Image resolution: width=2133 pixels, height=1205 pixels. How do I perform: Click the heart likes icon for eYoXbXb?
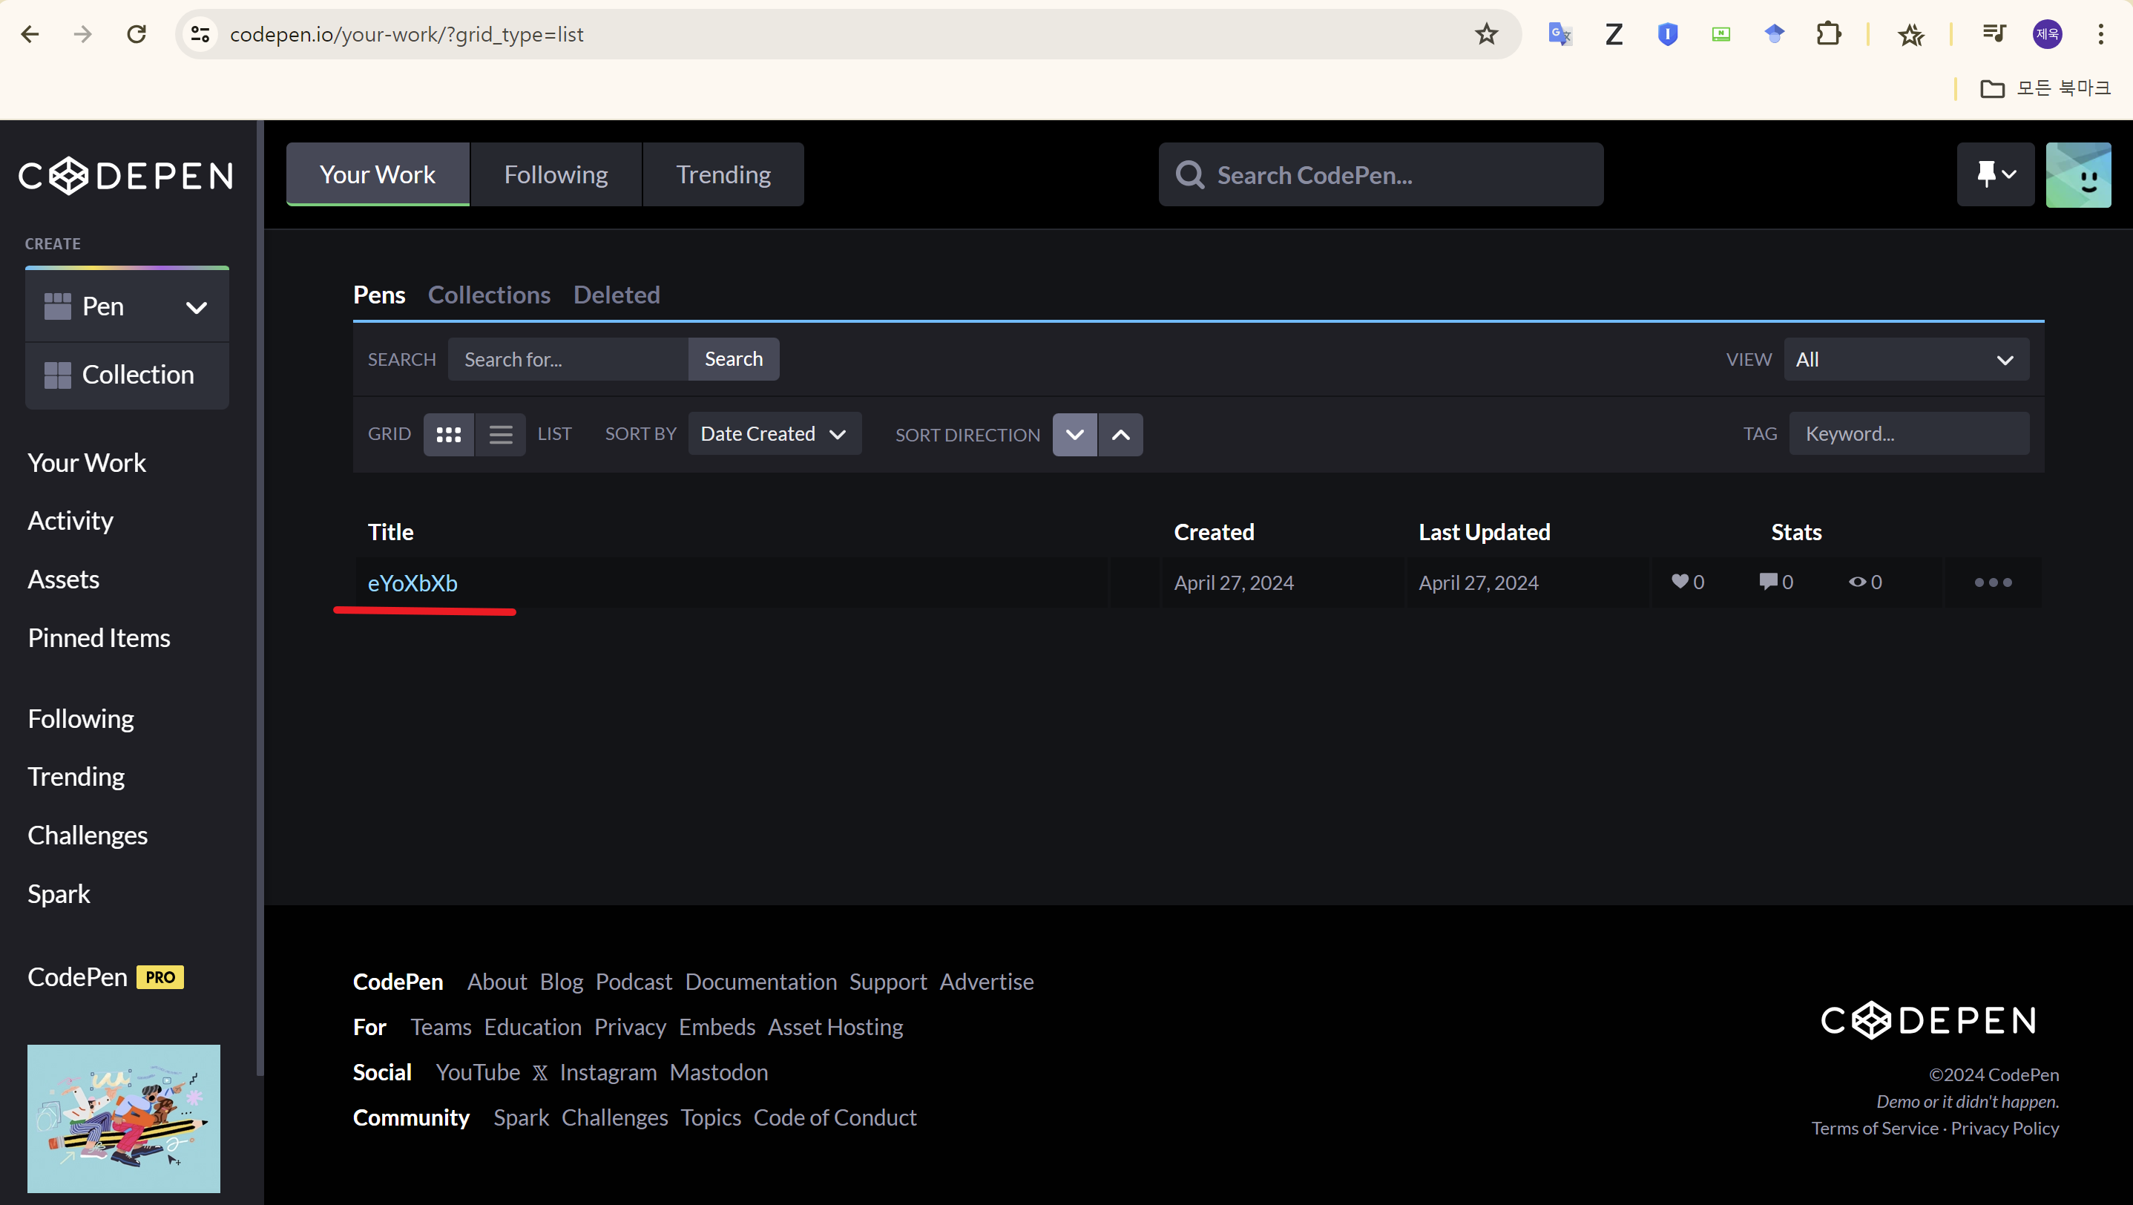[x=1680, y=582]
